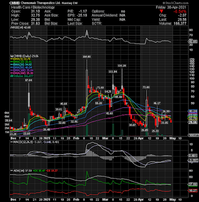Click the 64.26 March price label
Image resolution: width=199 pixels, height=202 pixels.
tap(108, 91)
